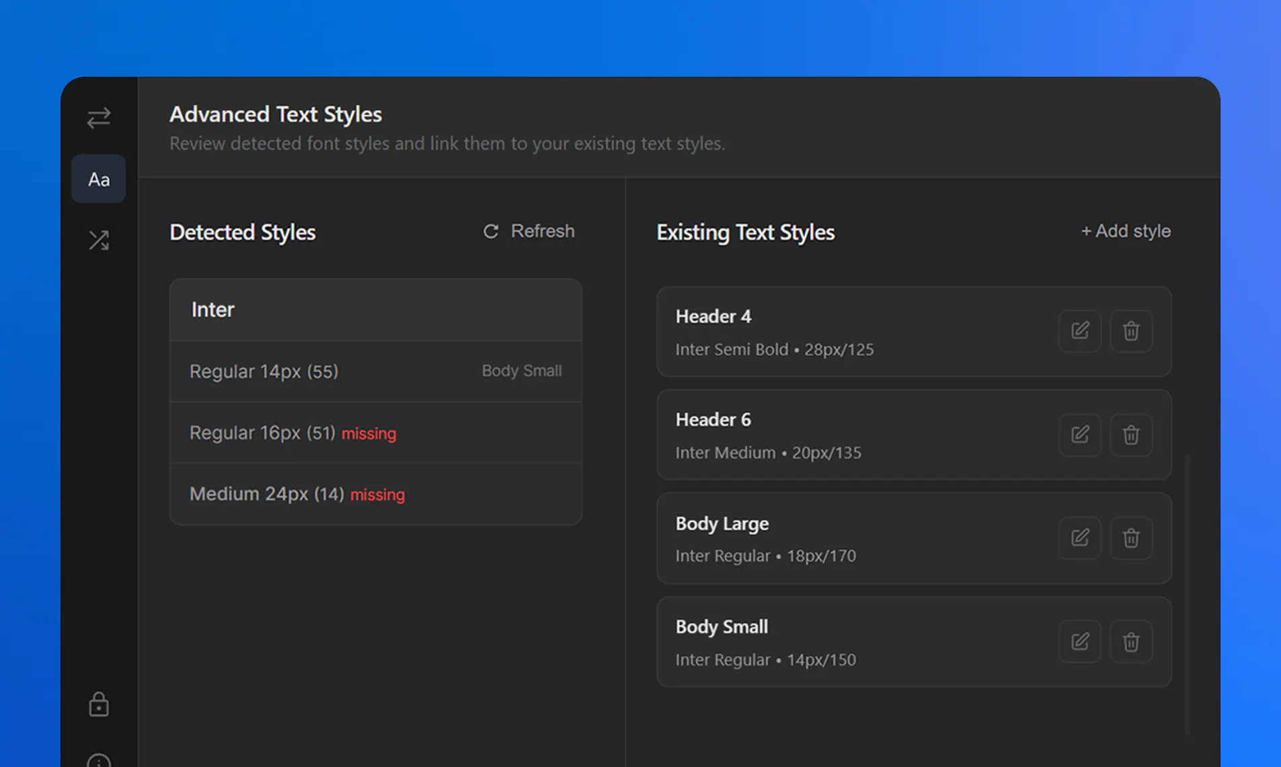Refresh the detected styles list

pos(529,231)
